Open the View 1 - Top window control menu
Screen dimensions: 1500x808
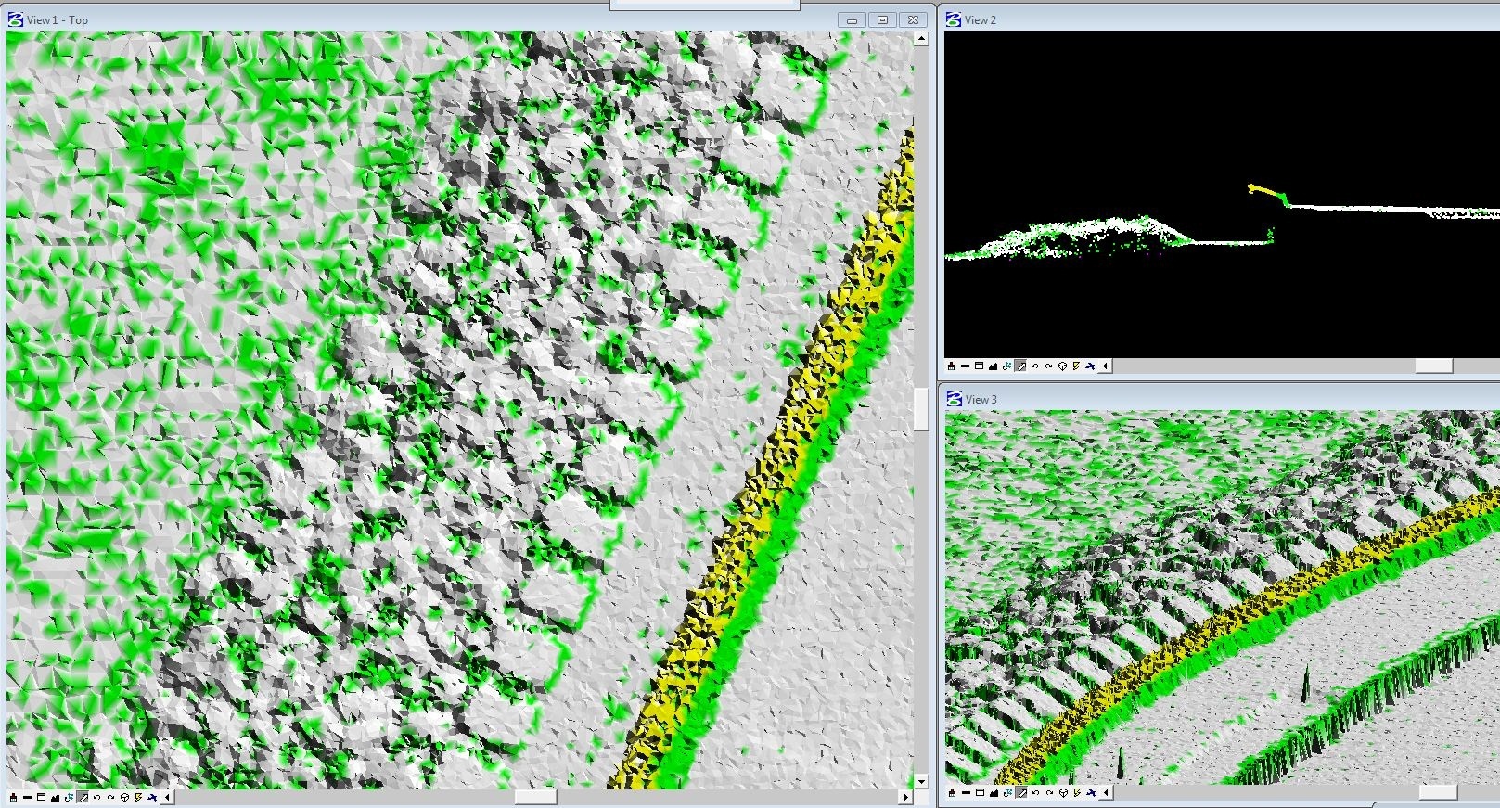pyautogui.click(x=16, y=19)
